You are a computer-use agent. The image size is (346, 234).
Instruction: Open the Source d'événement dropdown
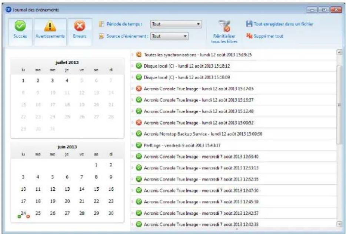169,36
